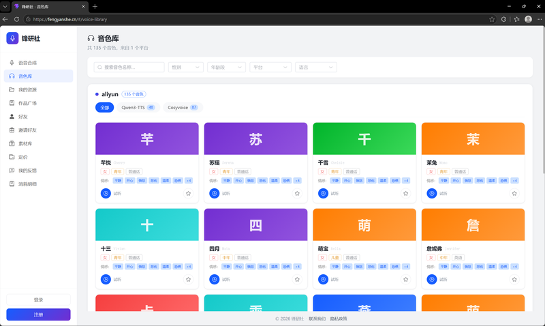Click the 儿童 tag on 萌宝 card
Screen dimensions: 545x326
(335, 258)
